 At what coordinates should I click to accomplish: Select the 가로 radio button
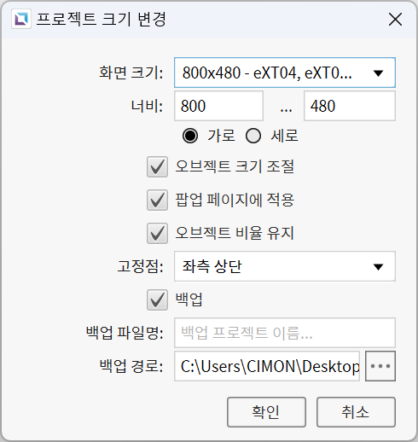[x=190, y=136]
